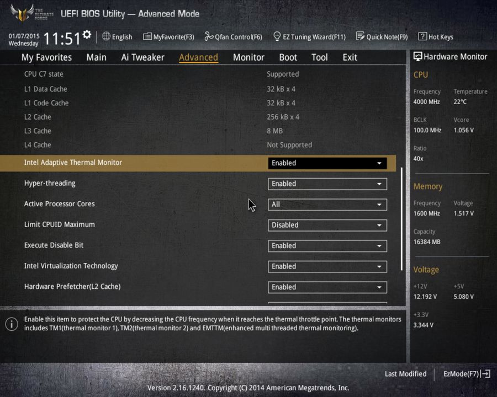Select the Execute Disable Bit label
This screenshot has width=497, height=397.
point(54,245)
